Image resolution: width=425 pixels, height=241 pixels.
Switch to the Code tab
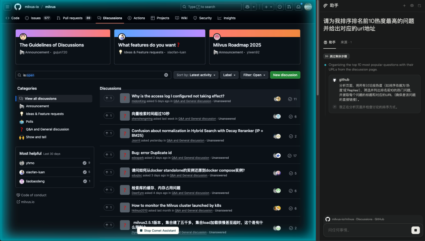pos(13,18)
